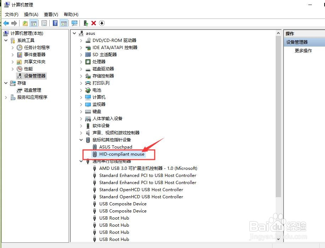Collapse the 存储 tree node
The width and height of the screenshot is (325, 248).
coord(6,83)
